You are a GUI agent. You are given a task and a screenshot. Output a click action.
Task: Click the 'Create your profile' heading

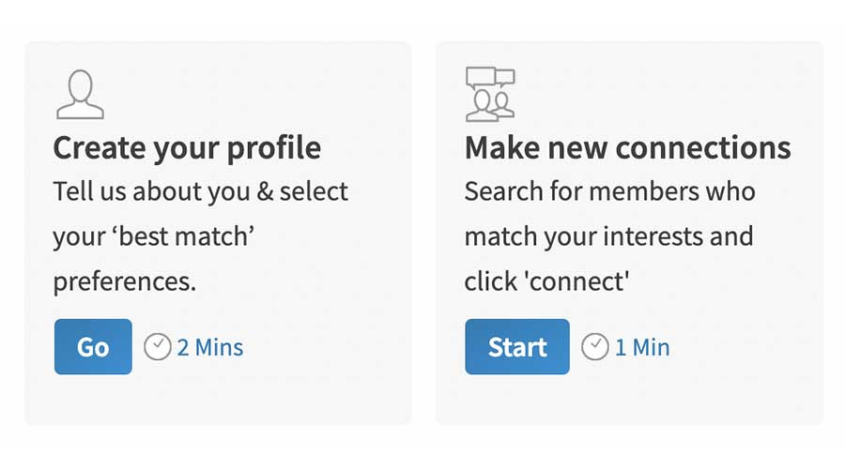tap(187, 147)
